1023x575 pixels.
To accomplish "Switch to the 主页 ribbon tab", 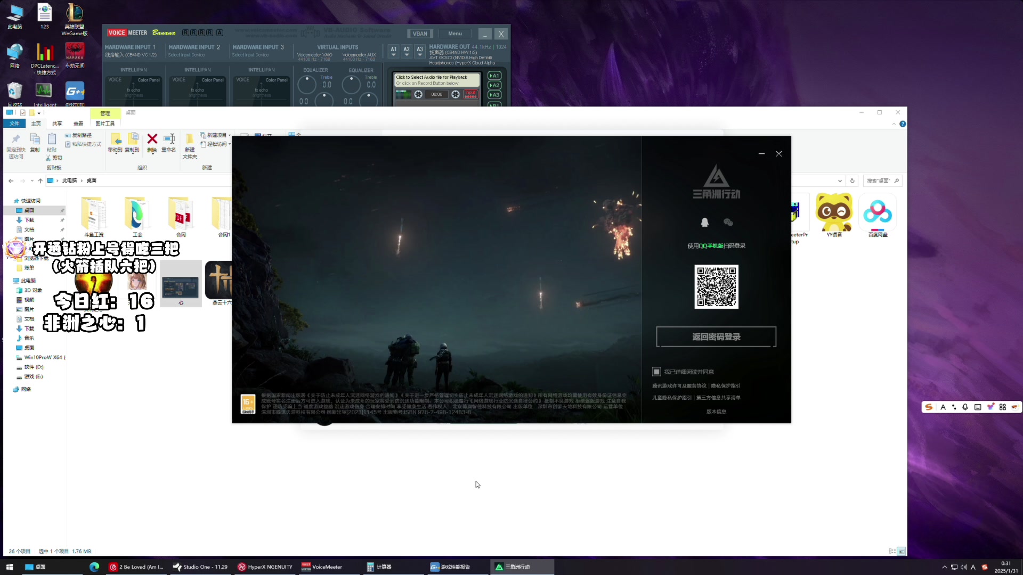I will [x=36, y=124].
